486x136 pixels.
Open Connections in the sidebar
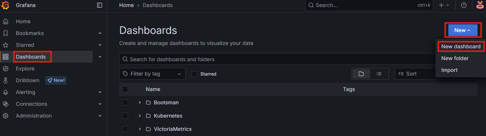pyautogui.click(x=31, y=104)
